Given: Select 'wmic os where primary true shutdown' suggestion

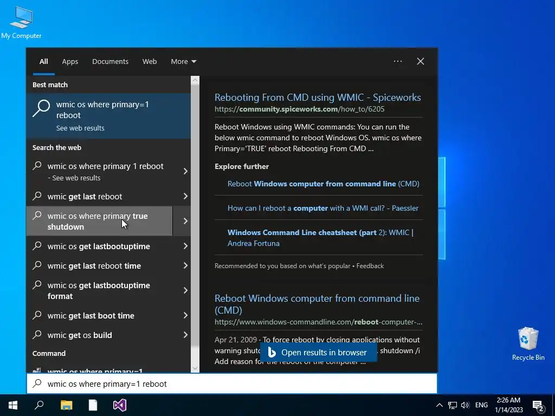Looking at the screenshot, I should (x=100, y=221).
